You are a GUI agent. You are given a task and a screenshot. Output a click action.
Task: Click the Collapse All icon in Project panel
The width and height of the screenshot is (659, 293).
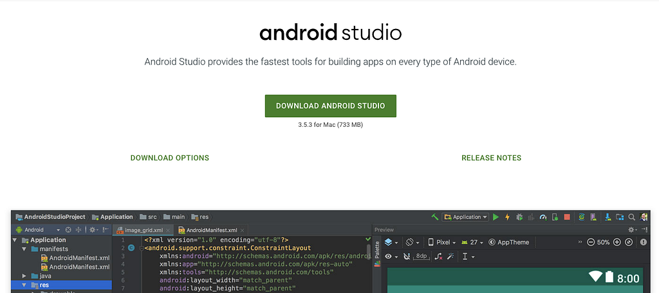78,230
